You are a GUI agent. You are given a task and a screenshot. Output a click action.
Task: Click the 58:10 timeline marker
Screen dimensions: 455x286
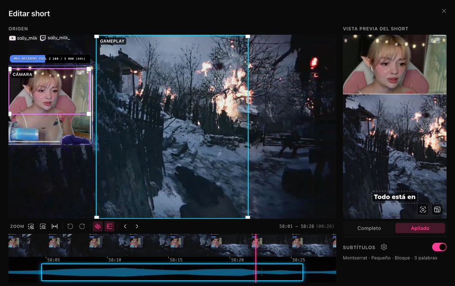(115, 260)
